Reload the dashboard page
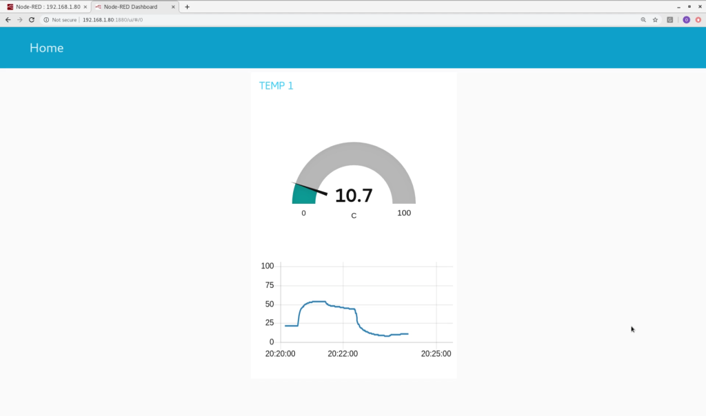Screen dimensions: 706x416 point(32,20)
